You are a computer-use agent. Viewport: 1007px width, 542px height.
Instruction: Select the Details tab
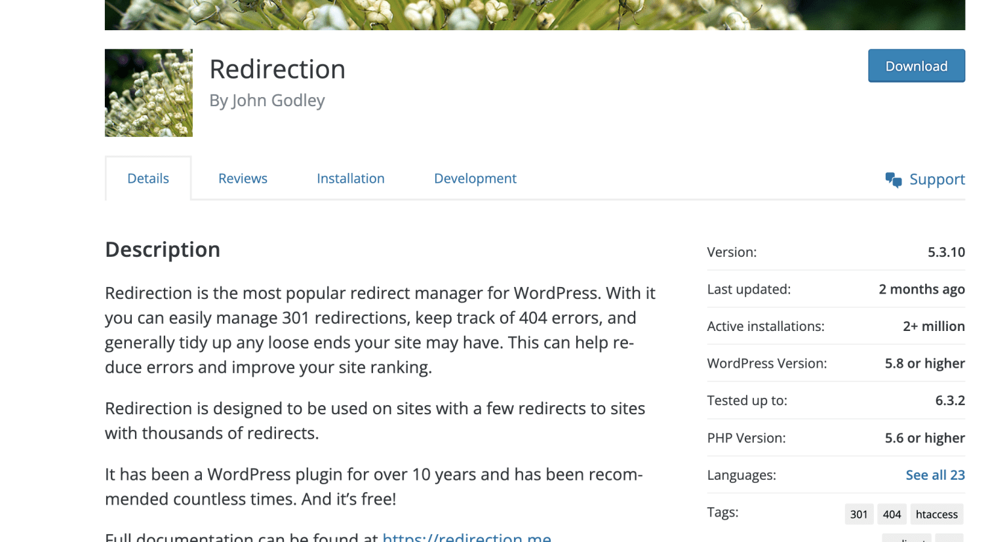click(148, 178)
